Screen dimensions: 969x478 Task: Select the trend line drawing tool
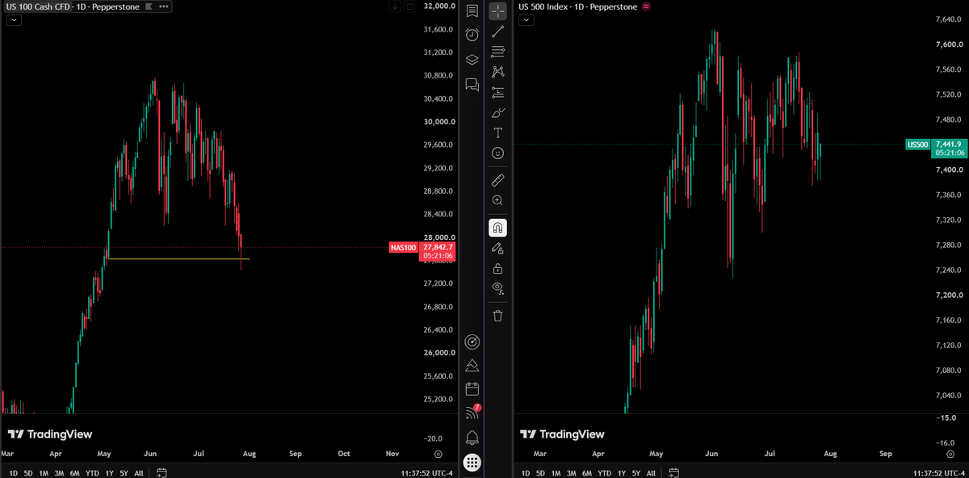[498, 31]
